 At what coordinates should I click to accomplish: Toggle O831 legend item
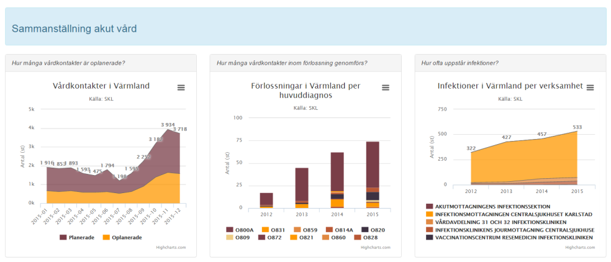[x=273, y=230]
